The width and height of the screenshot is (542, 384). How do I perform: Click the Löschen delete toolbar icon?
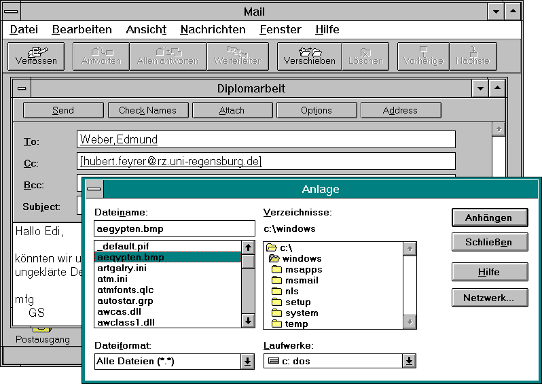pyautogui.click(x=365, y=56)
